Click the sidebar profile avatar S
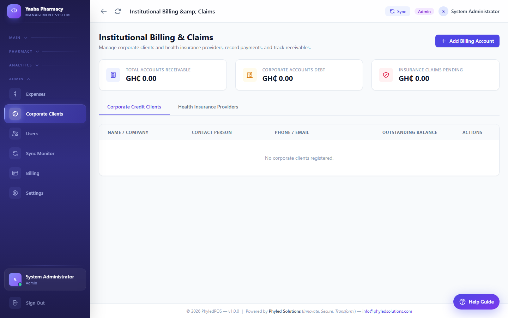Image resolution: width=508 pixels, height=318 pixels. coord(15,279)
